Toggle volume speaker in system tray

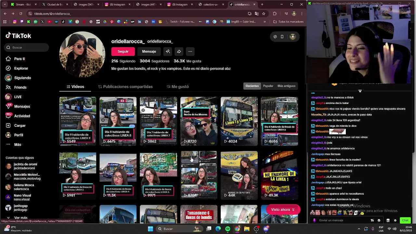[394, 229]
